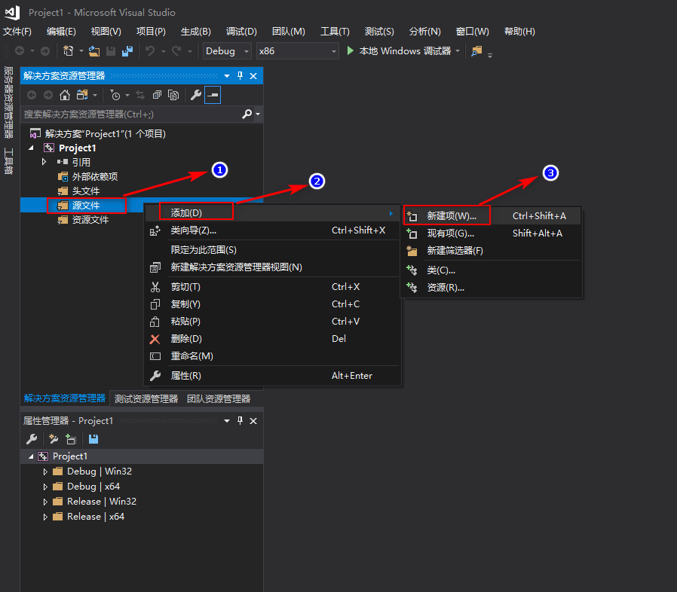Expand the 引用 tree node
This screenshot has height=592, width=677.
click(x=44, y=162)
